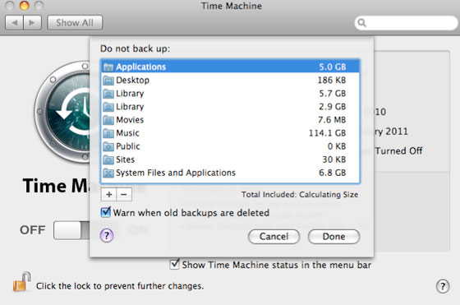The height and width of the screenshot is (305, 460).
Task: Click the search magnifier icon
Action: tap(361, 23)
